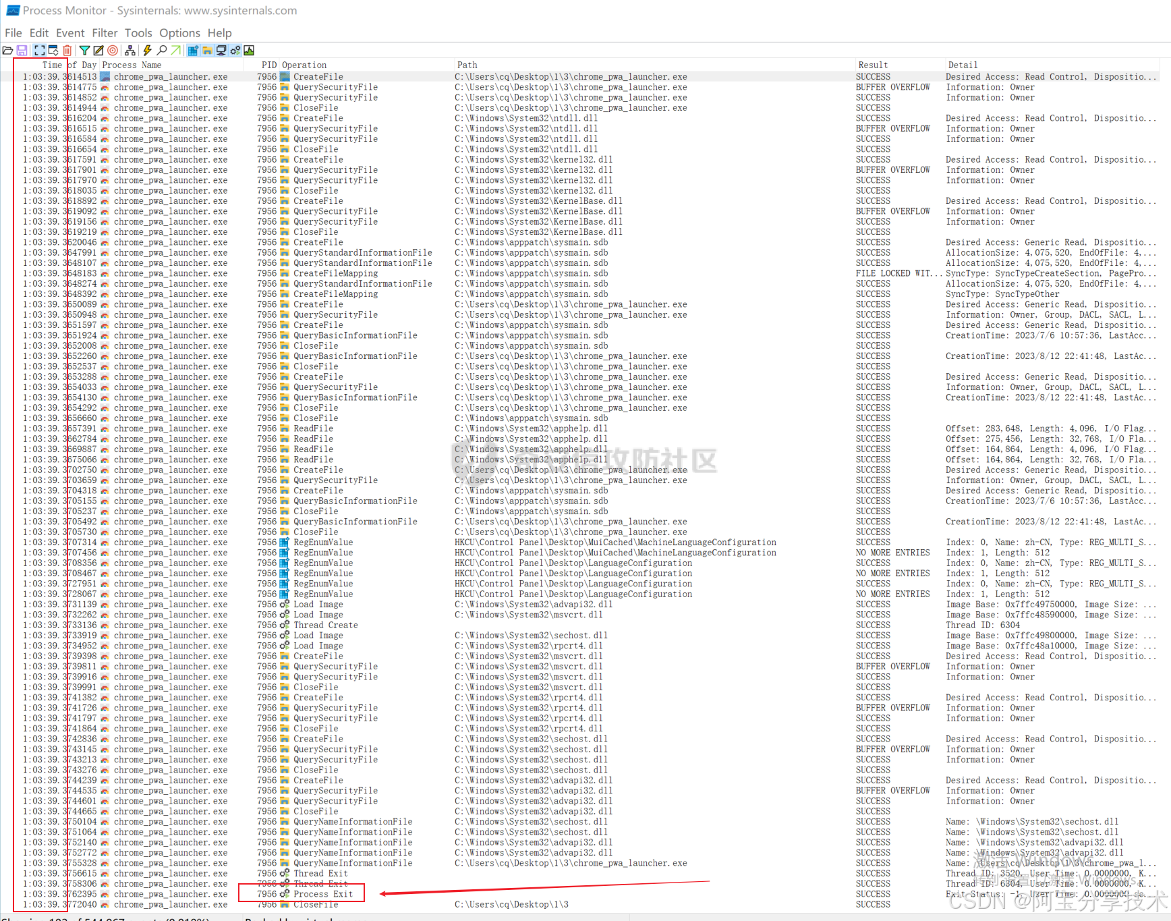Click detail 'Image Base: 0x7ffc48590000'

pyautogui.click(x=1050, y=615)
